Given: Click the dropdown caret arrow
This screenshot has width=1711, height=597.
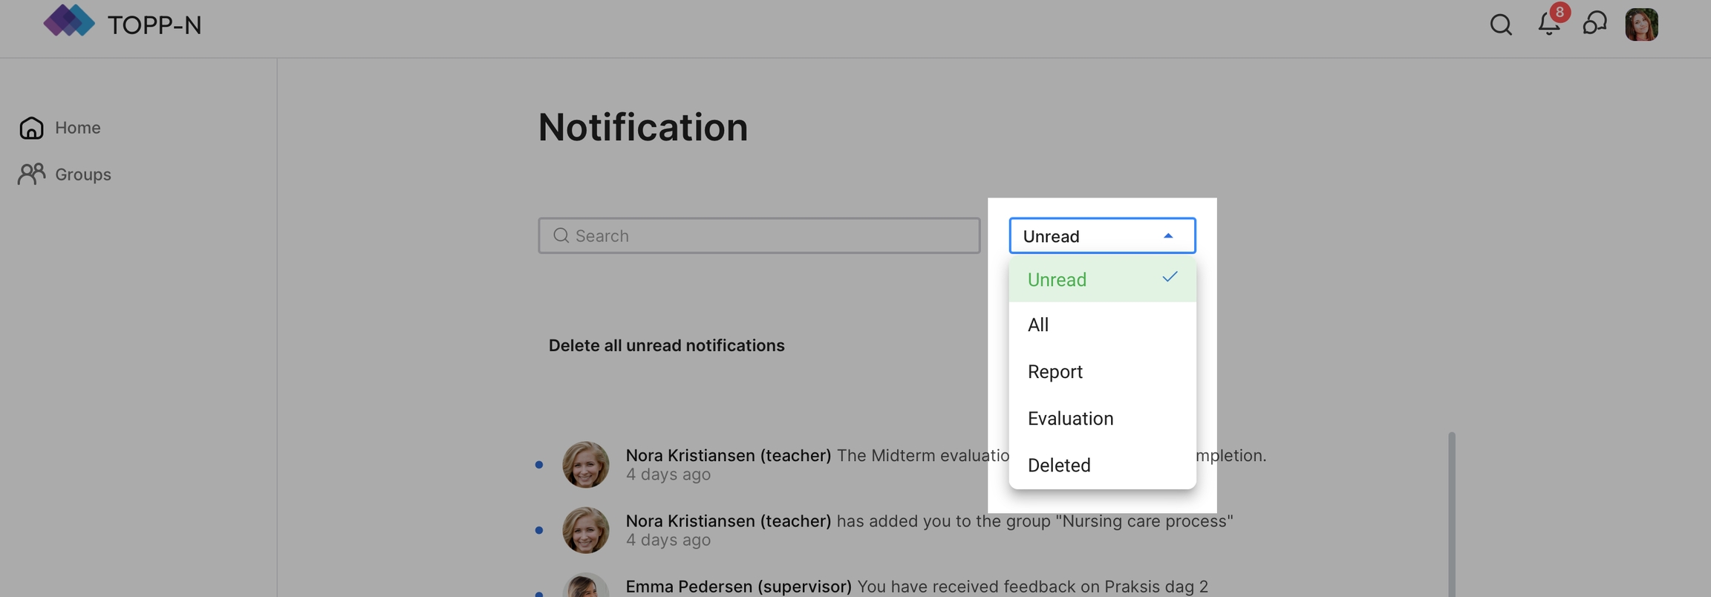Looking at the screenshot, I should (x=1168, y=235).
